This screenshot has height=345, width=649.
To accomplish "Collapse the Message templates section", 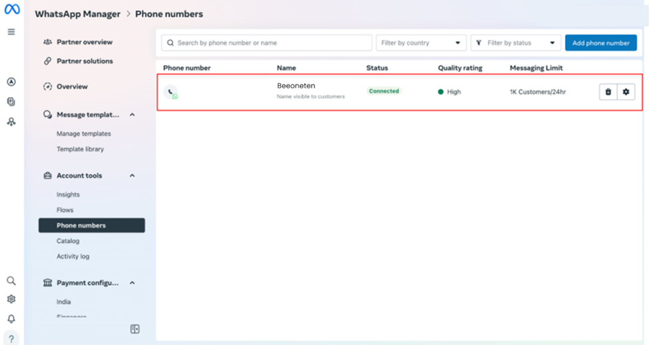I will coord(132,115).
